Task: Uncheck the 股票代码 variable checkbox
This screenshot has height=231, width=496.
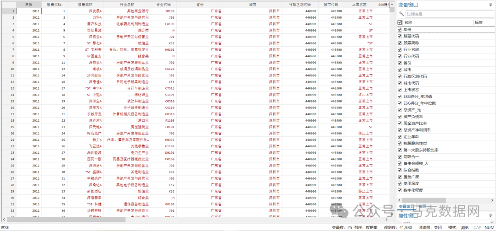Action: (x=400, y=36)
